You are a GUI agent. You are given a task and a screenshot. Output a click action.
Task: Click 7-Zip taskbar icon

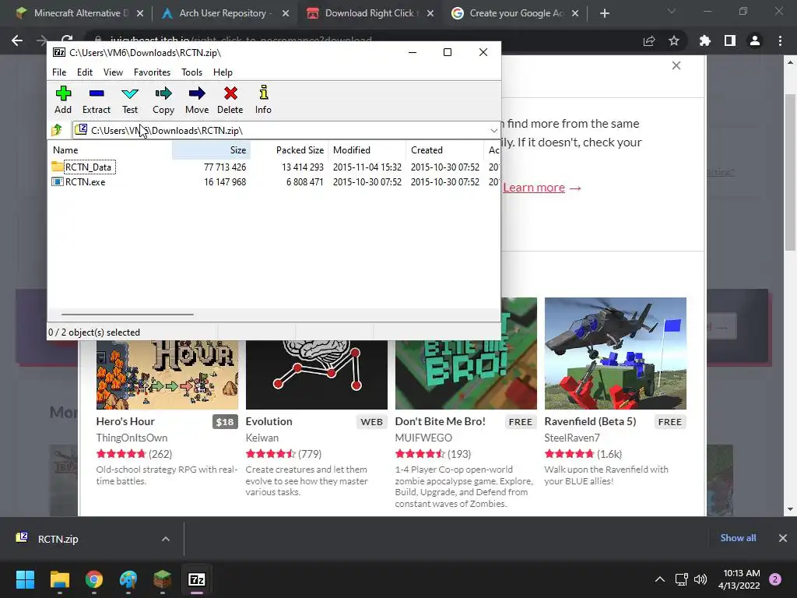point(197,579)
